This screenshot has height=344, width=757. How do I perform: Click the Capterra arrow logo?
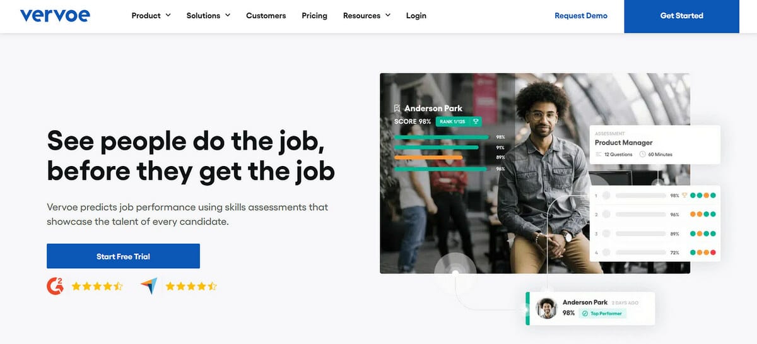[149, 286]
